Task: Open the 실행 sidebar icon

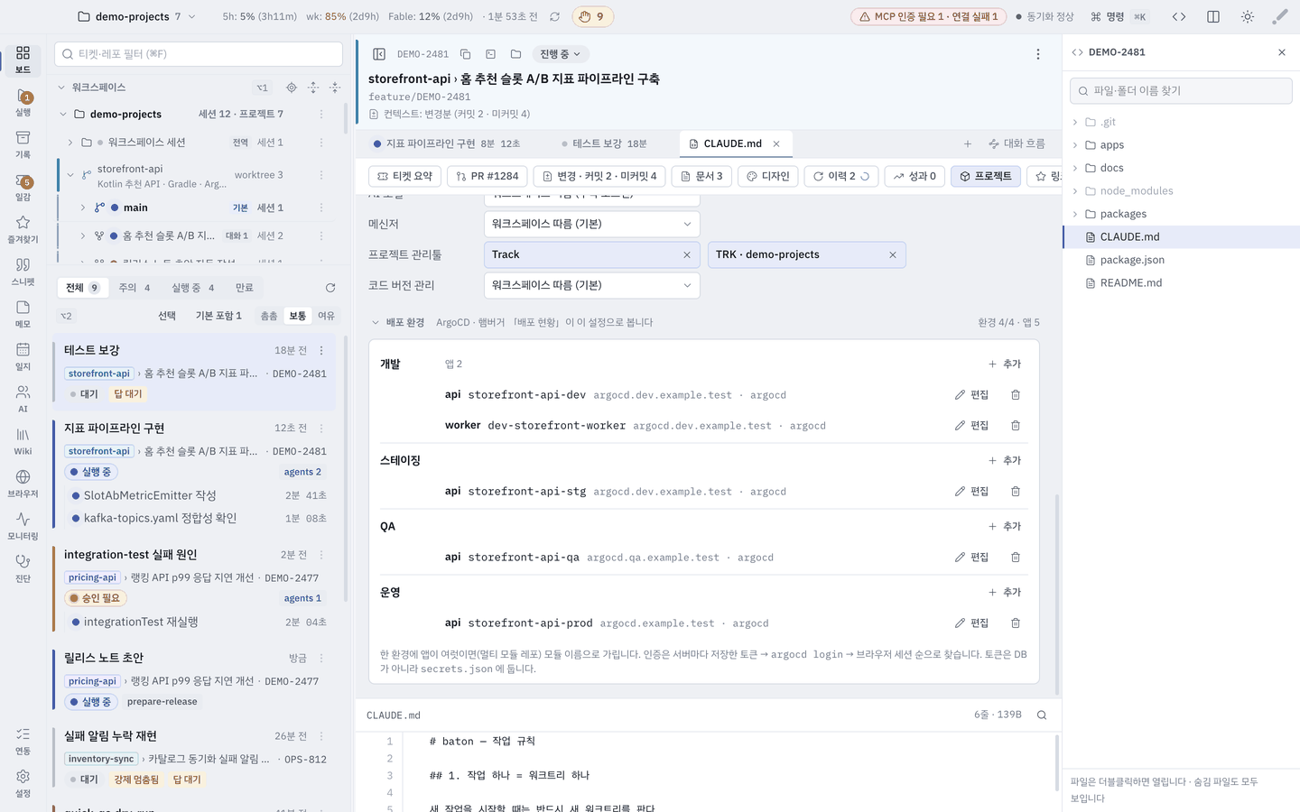Action: coord(23,102)
